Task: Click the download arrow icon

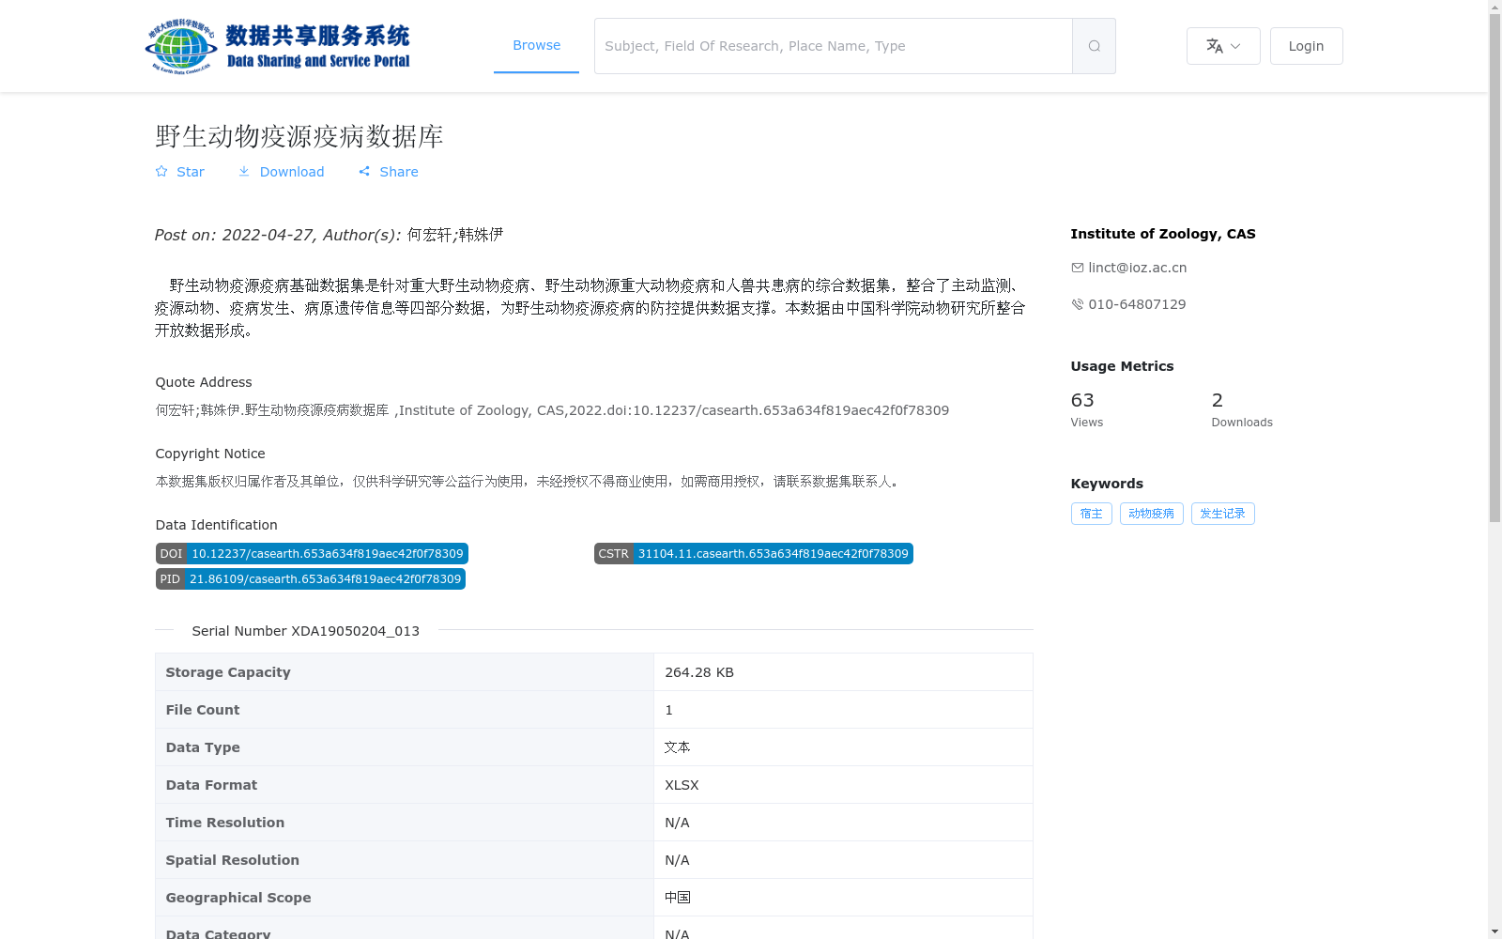Action: [244, 171]
